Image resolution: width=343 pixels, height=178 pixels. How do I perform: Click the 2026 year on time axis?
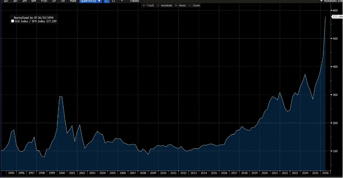point(325,173)
